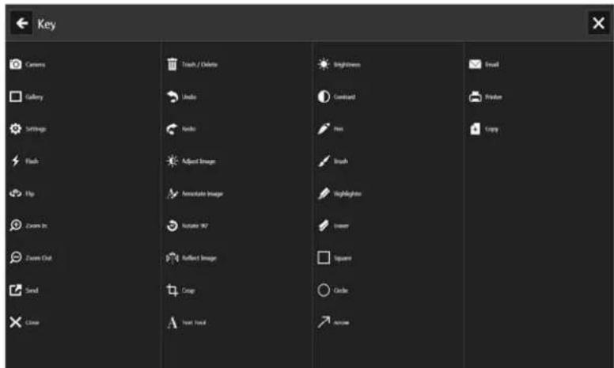This screenshot has width=614, height=368.
Task: Click the Email envelope icon
Action: 476,64
